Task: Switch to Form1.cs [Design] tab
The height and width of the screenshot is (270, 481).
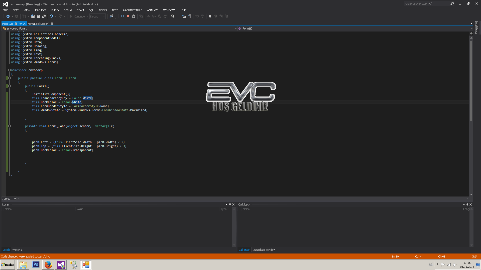Action: [x=39, y=24]
